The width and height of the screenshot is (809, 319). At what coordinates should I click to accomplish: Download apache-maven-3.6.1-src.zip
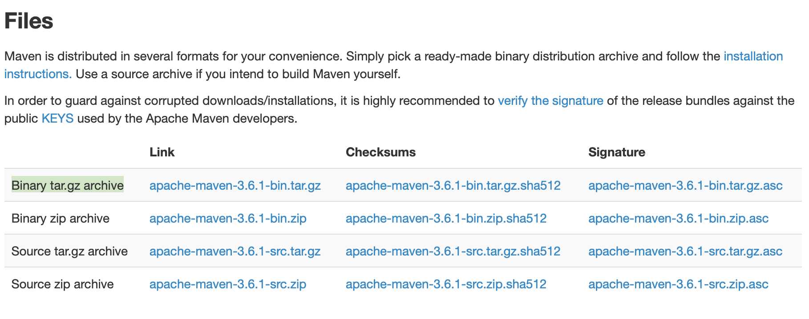[x=228, y=284]
